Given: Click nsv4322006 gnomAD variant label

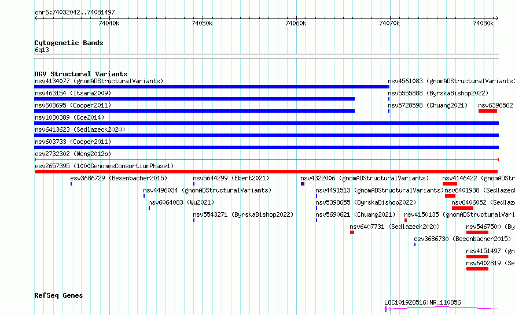Looking at the screenshot, I should pyautogui.click(x=365, y=178).
